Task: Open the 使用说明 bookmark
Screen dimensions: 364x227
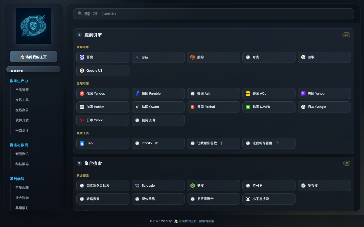Action: pos(158,120)
